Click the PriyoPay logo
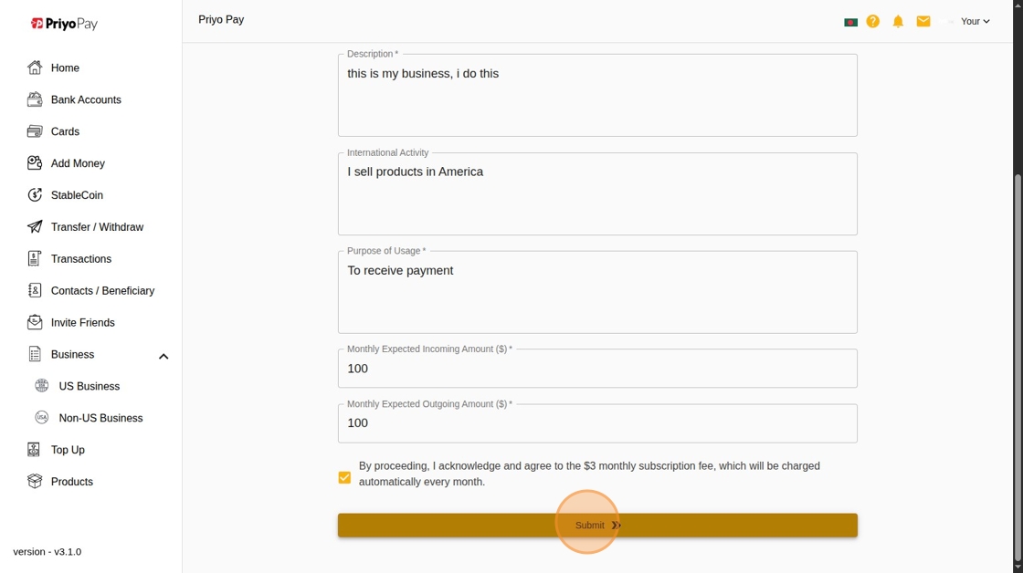This screenshot has width=1023, height=573. pos(64,24)
